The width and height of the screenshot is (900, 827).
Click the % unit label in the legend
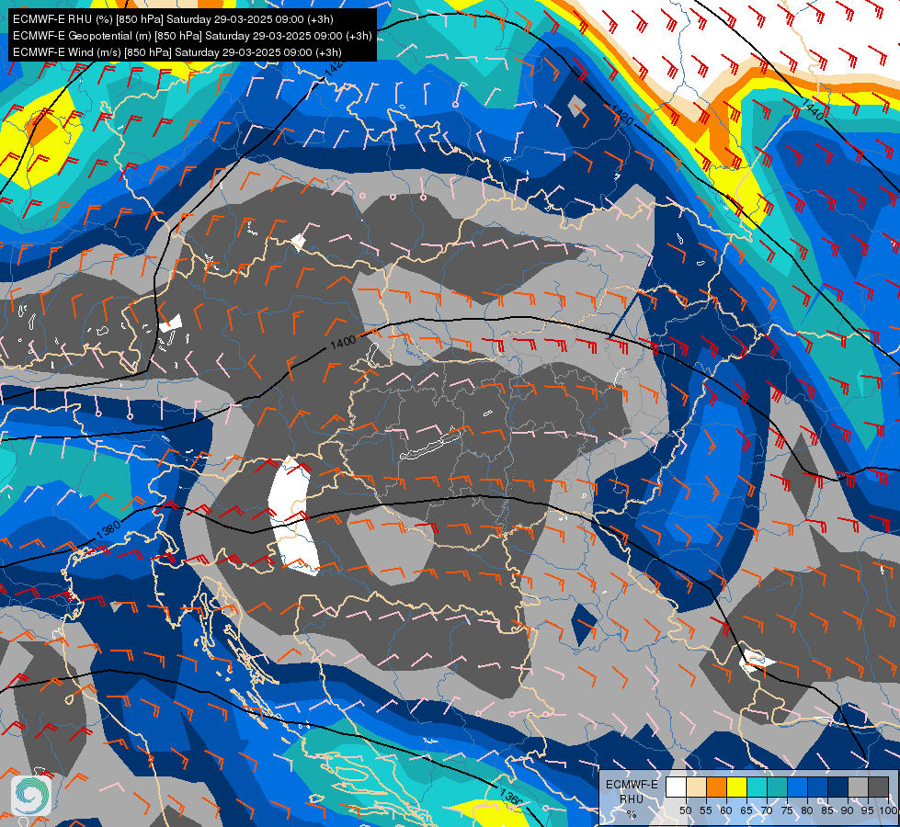[632, 814]
